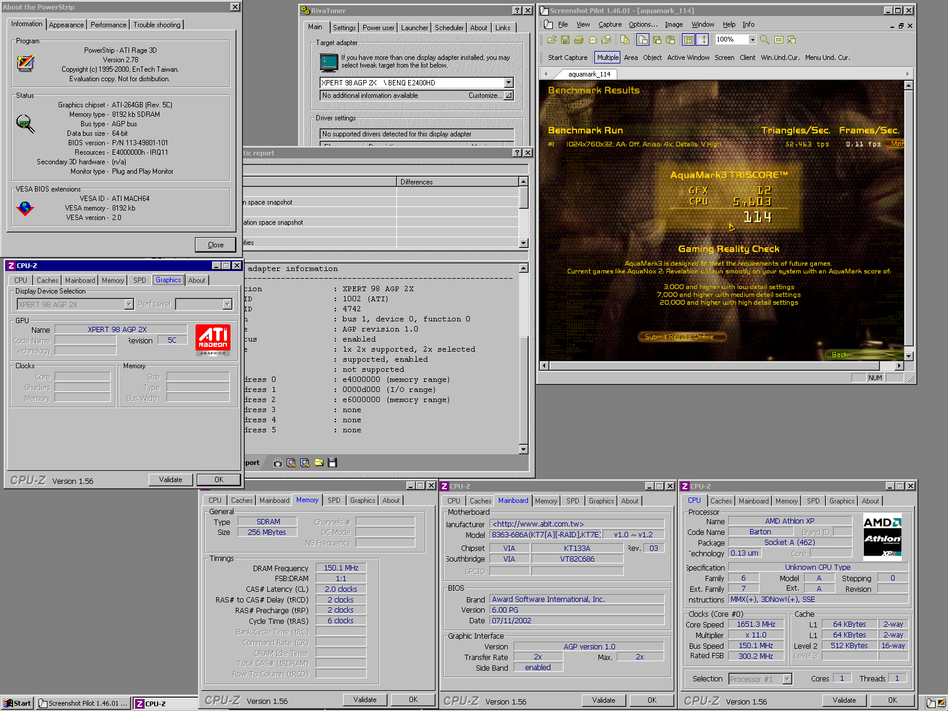
Task: Click the Differences column header
Action: click(x=457, y=182)
